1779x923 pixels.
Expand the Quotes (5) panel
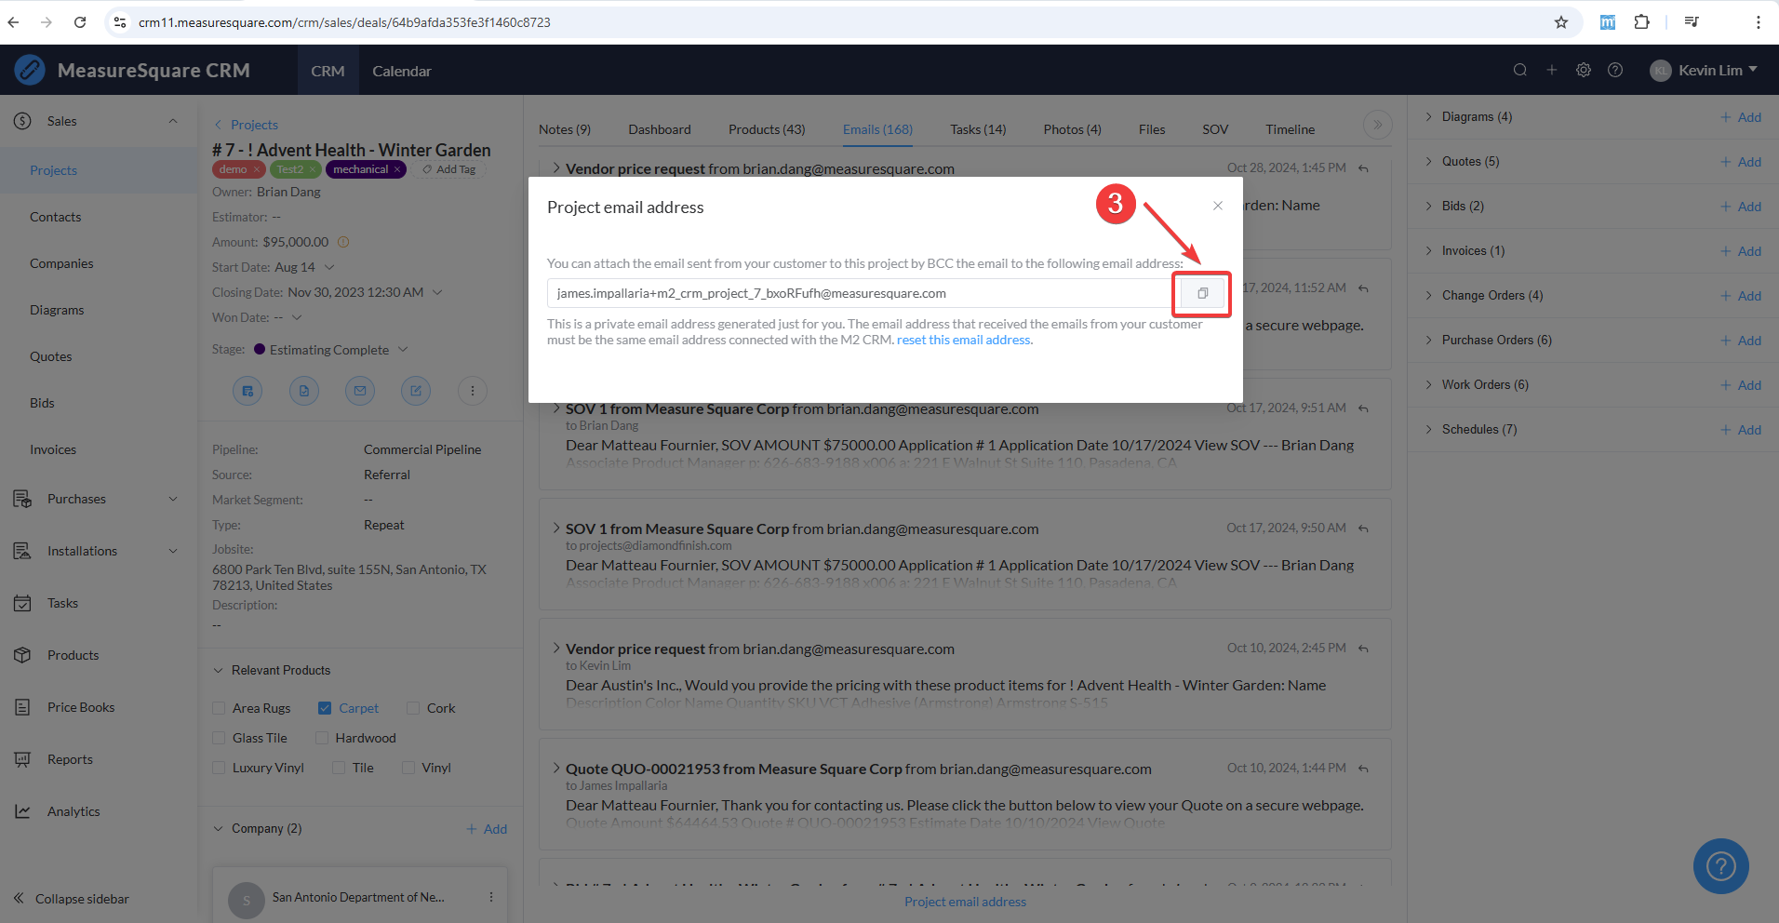pyautogui.click(x=1429, y=161)
